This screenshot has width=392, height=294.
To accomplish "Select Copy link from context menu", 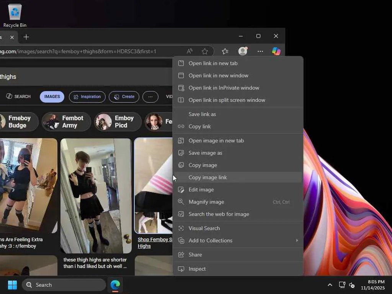I will tap(238, 126).
